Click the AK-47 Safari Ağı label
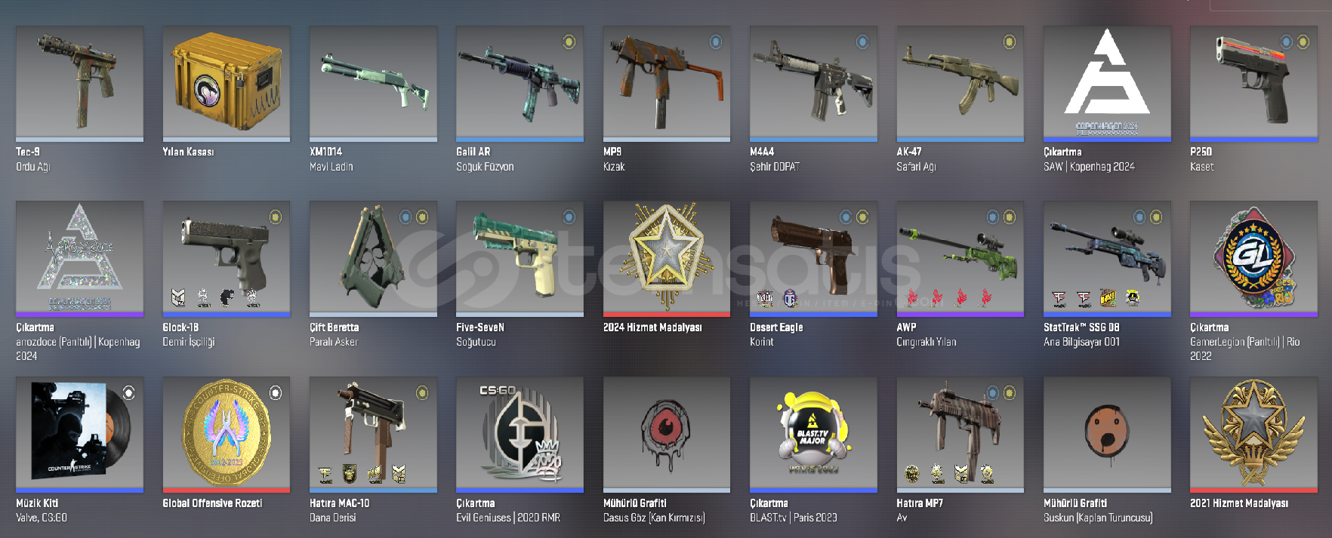 click(x=916, y=159)
